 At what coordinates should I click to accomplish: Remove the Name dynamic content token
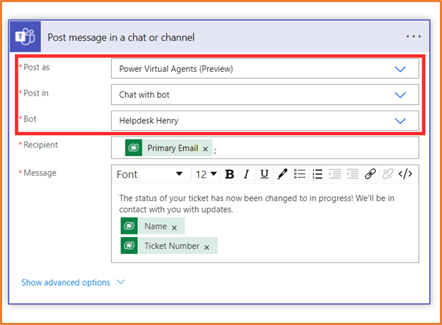(x=175, y=227)
